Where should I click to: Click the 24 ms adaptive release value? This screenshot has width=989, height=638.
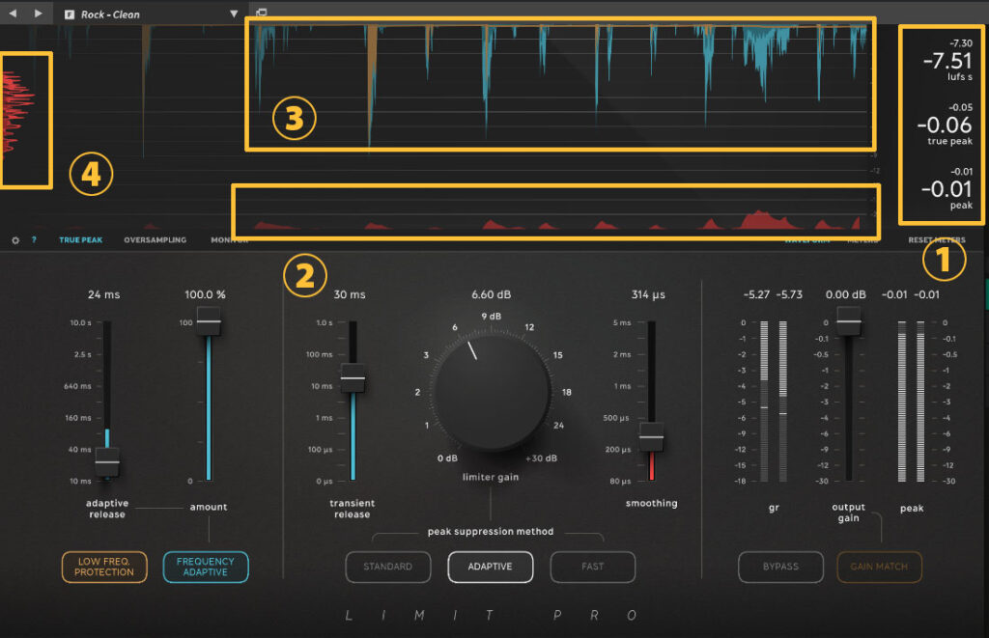[x=104, y=294]
